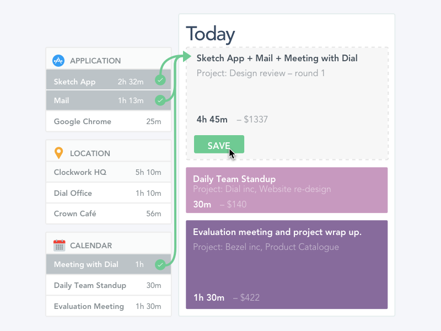Select the Clockwork HQ location row
Screen dimensions: 441x331
[x=108, y=172]
